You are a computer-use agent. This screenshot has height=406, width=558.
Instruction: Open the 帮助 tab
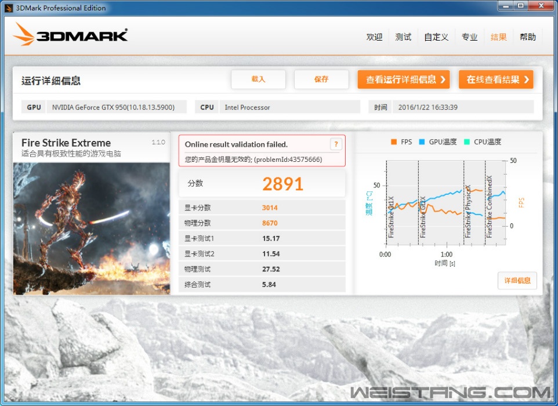(528, 37)
